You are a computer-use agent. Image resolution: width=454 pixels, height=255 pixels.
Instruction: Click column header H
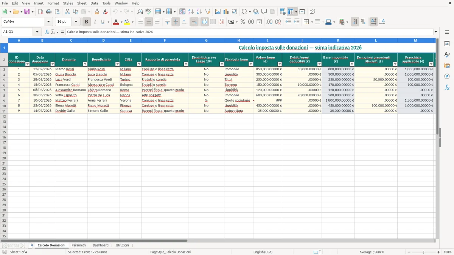pyautogui.click(x=239, y=40)
